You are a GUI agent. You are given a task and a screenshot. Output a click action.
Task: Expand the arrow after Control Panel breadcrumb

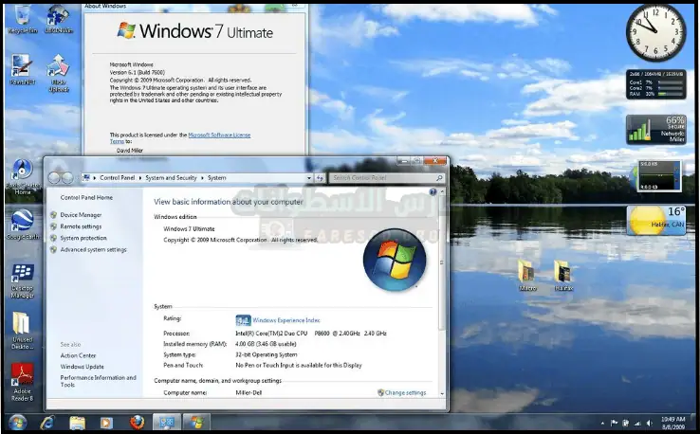tap(140, 177)
